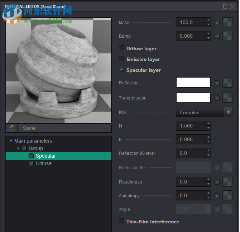The image size is (240, 232).
Task: Toggle the Bump texture enable checkbox
Action: pos(217,36)
